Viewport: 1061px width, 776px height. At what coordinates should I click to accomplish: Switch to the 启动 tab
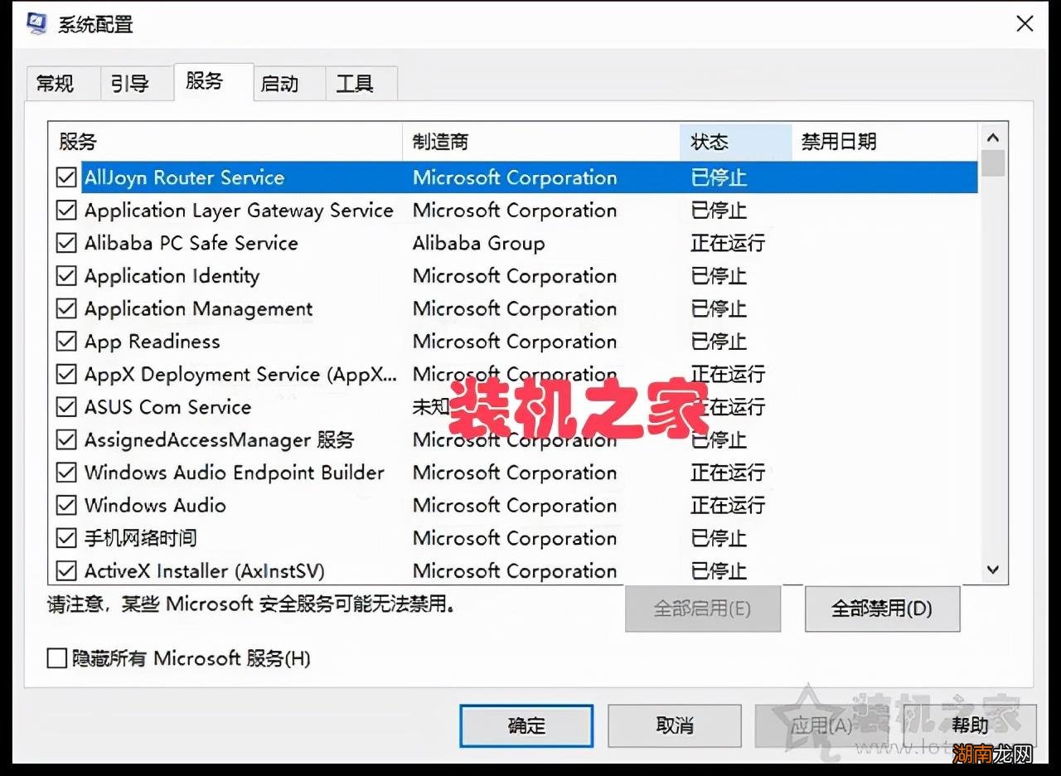[x=286, y=82]
